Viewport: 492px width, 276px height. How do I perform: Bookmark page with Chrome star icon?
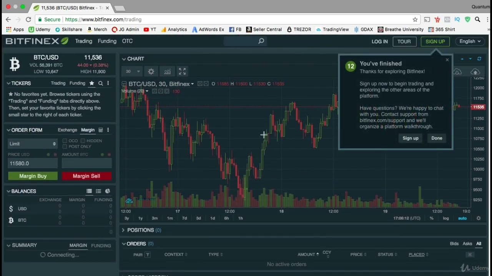(415, 20)
